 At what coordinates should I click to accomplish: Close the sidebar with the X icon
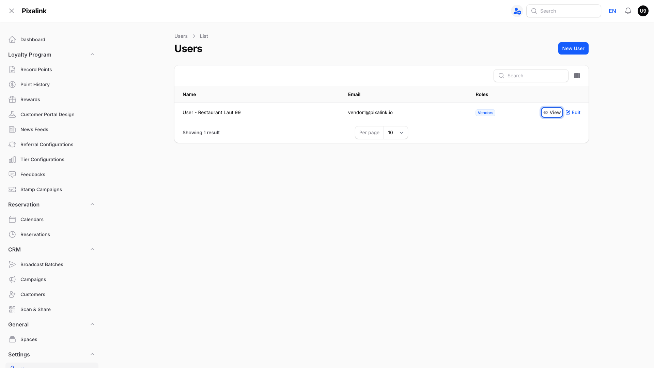[x=12, y=11]
